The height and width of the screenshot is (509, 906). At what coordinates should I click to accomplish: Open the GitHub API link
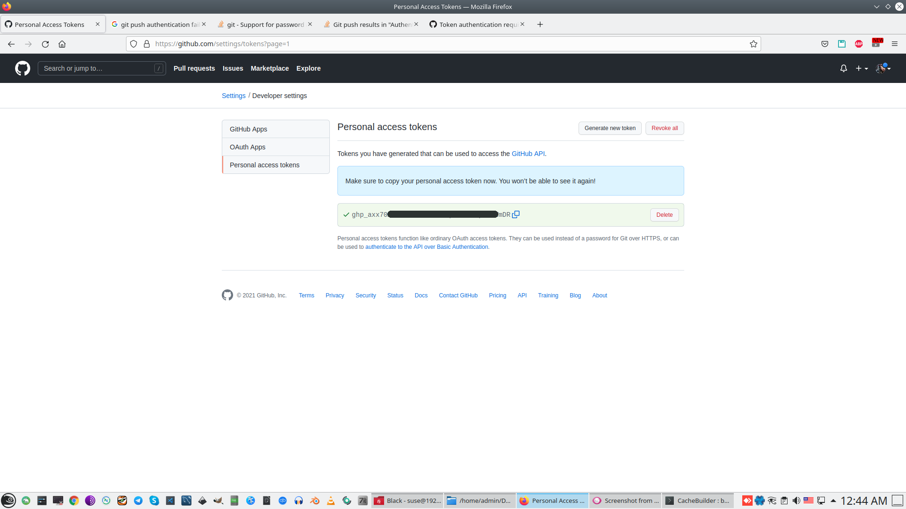click(x=528, y=154)
